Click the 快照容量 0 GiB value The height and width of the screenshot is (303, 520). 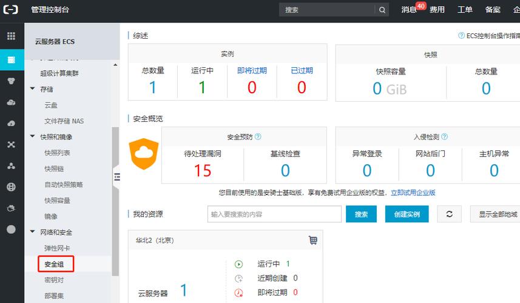coord(390,88)
